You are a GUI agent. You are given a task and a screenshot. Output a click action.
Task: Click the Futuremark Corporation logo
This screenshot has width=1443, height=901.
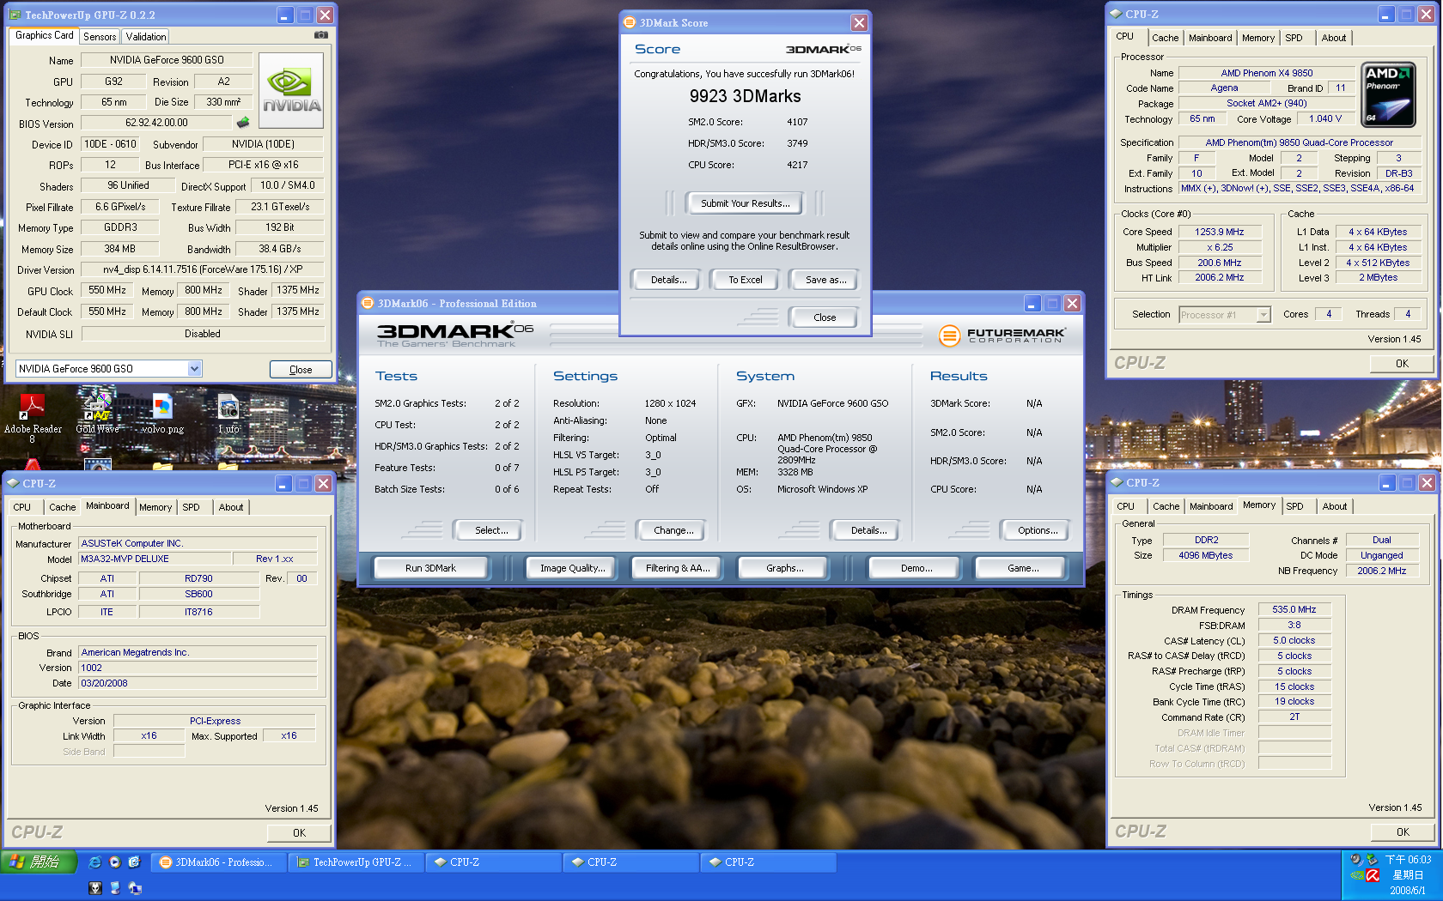(1002, 336)
